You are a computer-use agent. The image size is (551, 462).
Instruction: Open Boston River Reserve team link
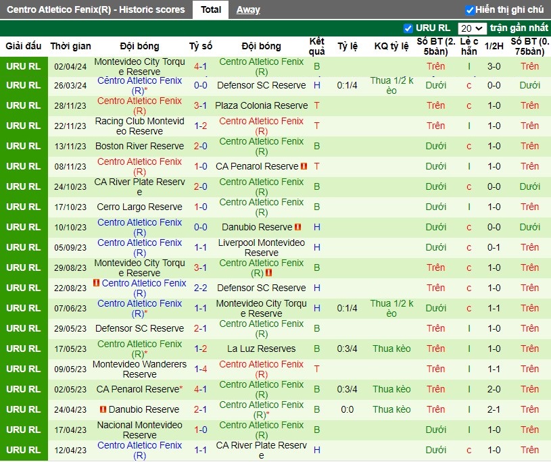click(x=139, y=146)
